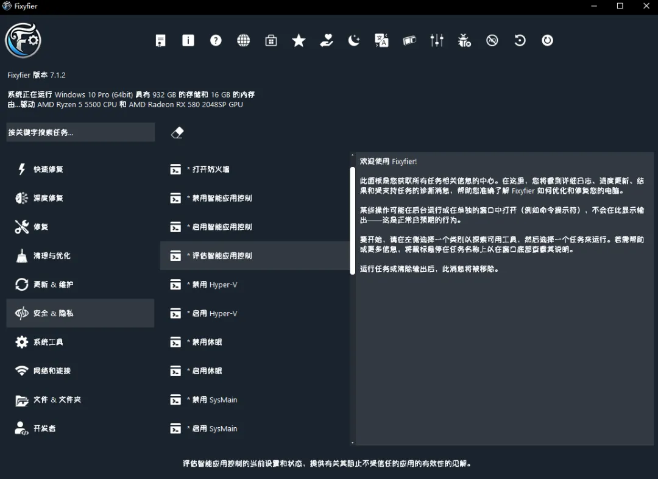Open the license certificate icon
Screen dimensions: 658x479
coord(160,40)
